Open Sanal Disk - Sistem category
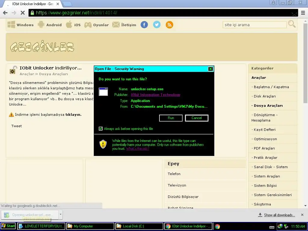This screenshot has height=231, width=308. (271, 167)
